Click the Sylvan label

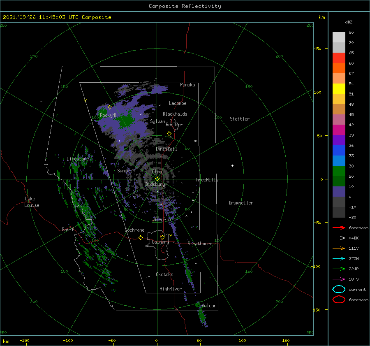point(157,121)
